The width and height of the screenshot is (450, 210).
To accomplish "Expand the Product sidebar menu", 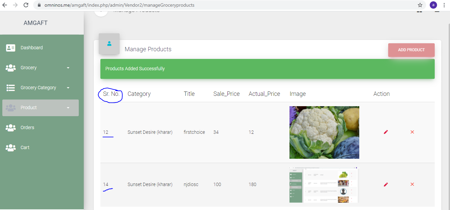I will (x=68, y=108).
